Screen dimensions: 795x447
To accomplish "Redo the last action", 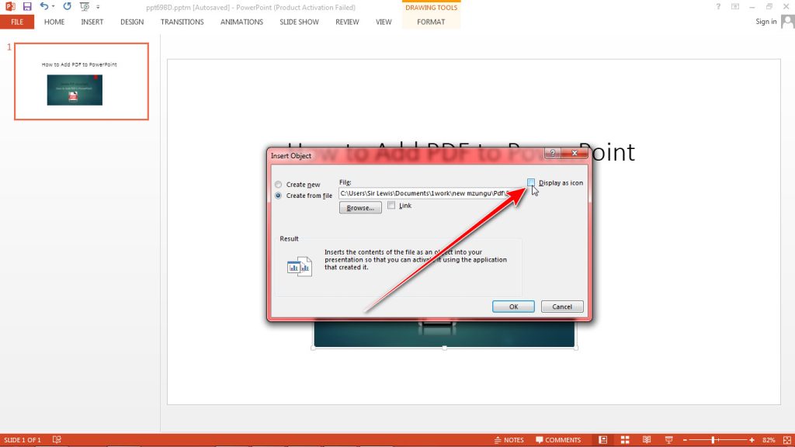I will coord(66,6).
